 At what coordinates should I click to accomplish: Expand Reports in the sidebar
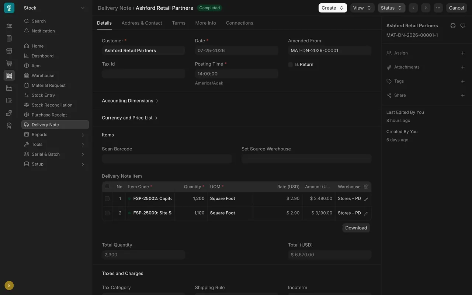[x=55, y=135]
